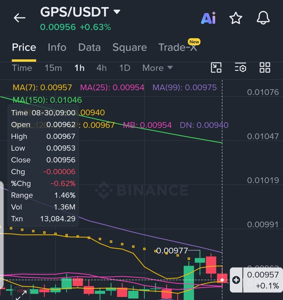This screenshot has width=283, height=300.
Task: Tap MA(25): 0.00954 indicator label
Action: pos(112,87)
